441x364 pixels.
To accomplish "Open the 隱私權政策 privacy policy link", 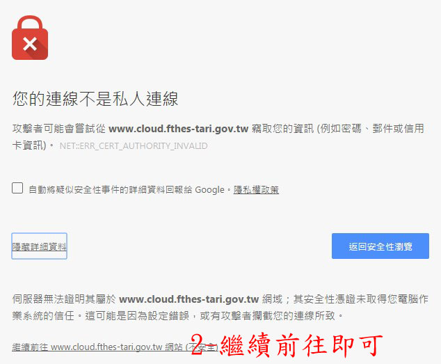I will click(256, 190).
